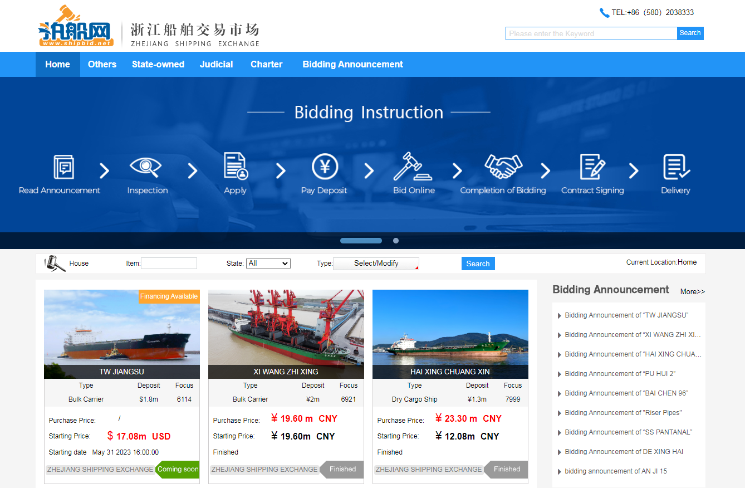Click the Pay Deposit yen icon

pyautogui.click(x=325, y=167)
